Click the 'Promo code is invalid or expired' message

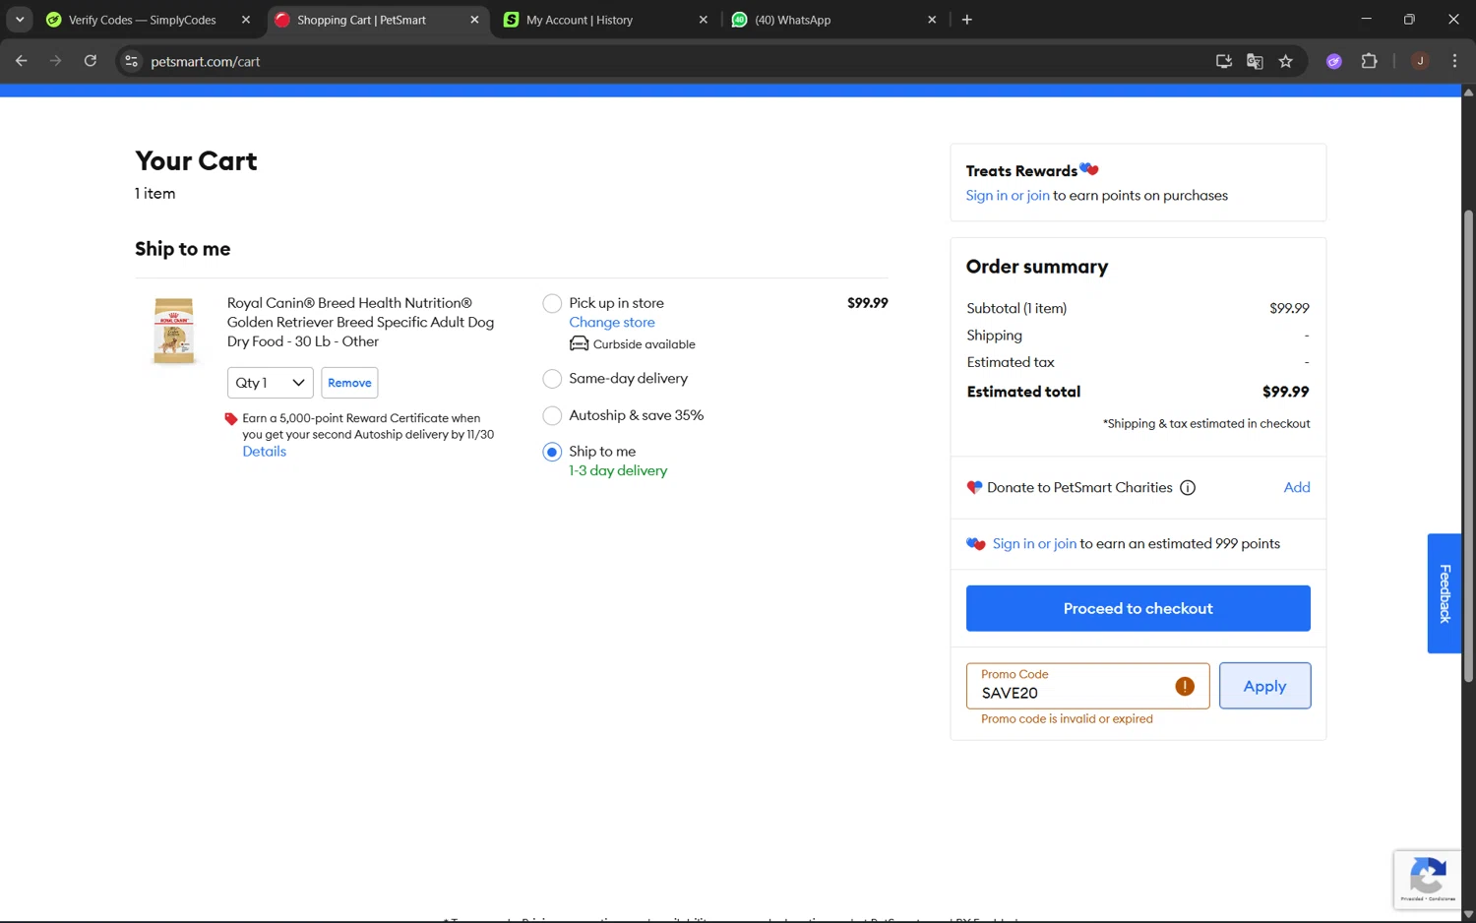coord(1067,719)
